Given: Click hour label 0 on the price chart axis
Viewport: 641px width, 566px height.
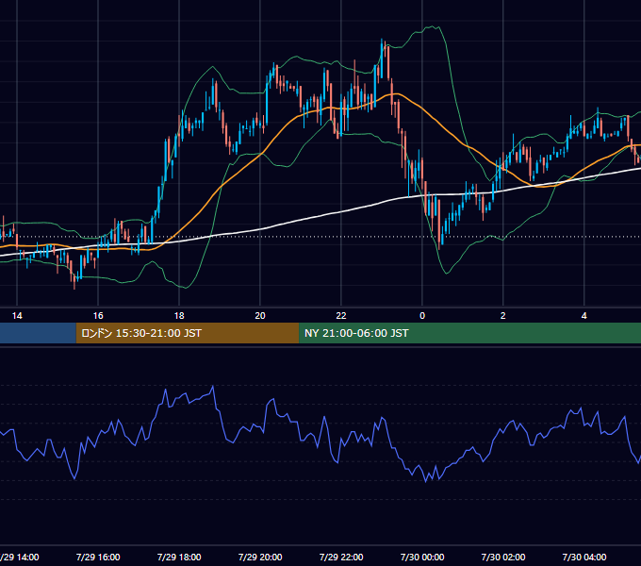Looking at the screenshot, I should pos(422,316).
